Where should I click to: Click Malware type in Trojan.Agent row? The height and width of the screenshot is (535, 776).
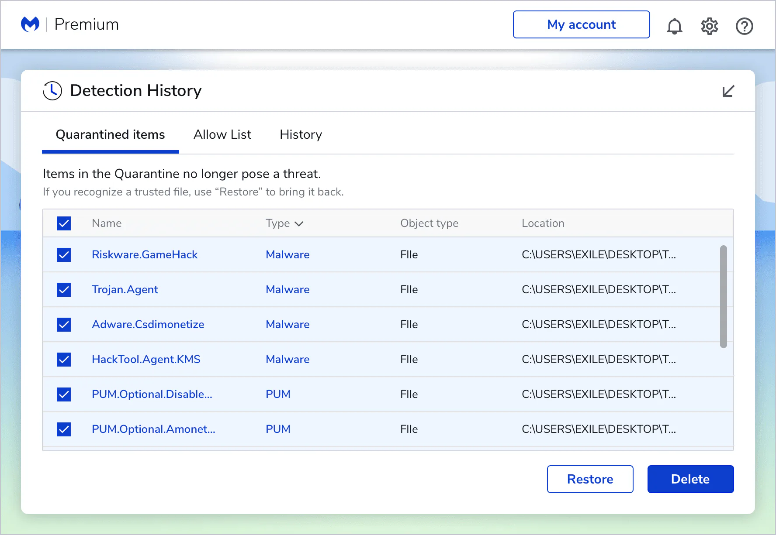[288, 290]
